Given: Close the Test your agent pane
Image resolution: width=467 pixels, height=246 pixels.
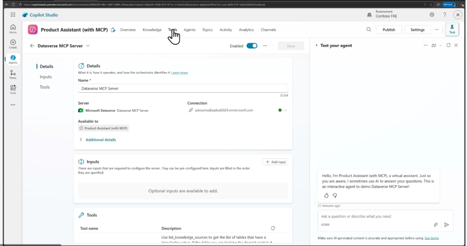Looking at the screenshot, I should (x=456, y=45).
